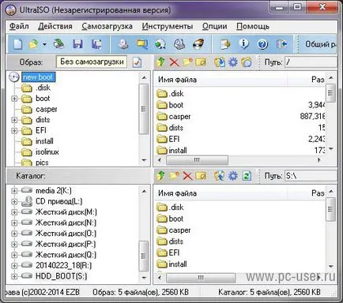Select Жесткий диск(P:) in catalog tree

pyautogui.click(x=66, y=244)
